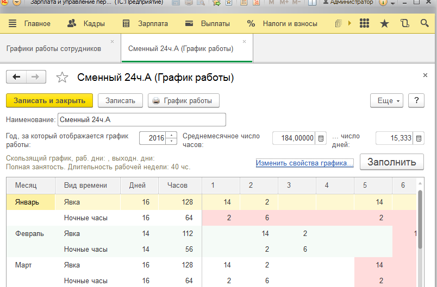This screenshot has width=437, height=287.
Task: Click the help question mark button
Action: coord(416,101)
